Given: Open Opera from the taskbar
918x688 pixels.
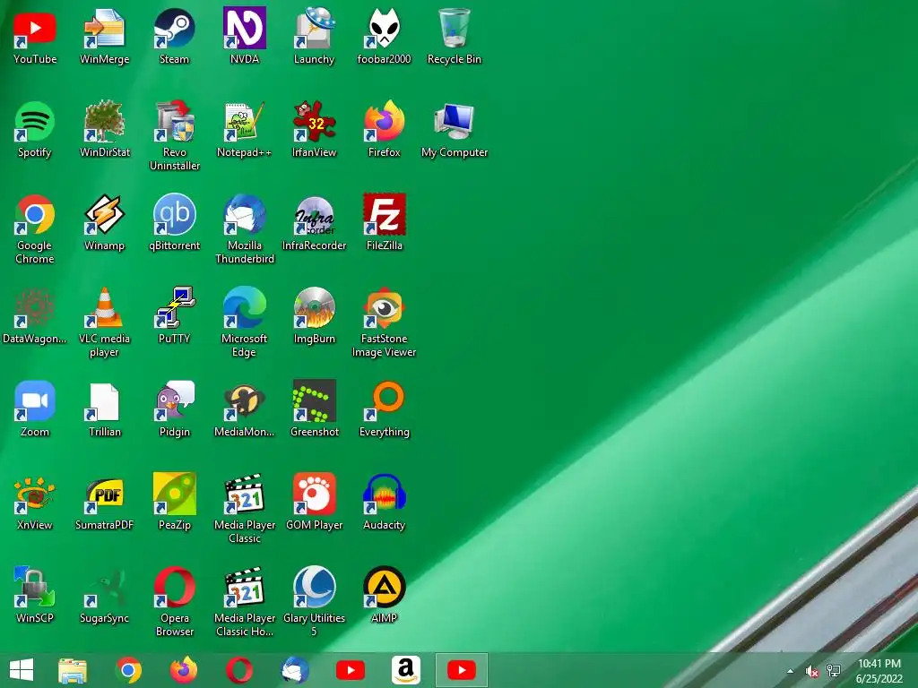Looking at the screenshot, I should point(239,670).
